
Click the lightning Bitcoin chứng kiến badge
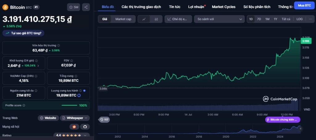(283, 120)
